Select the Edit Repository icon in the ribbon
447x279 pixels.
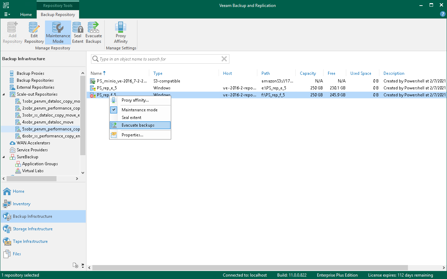point(34,32)
